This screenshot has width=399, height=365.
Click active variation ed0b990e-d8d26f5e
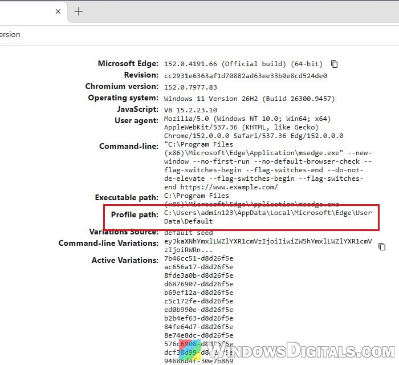(x=199, y=310)
